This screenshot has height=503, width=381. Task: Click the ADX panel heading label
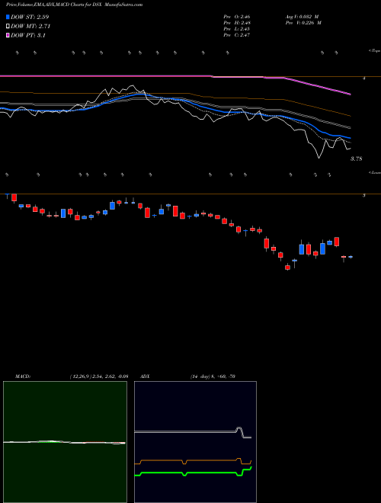[145, 376]
